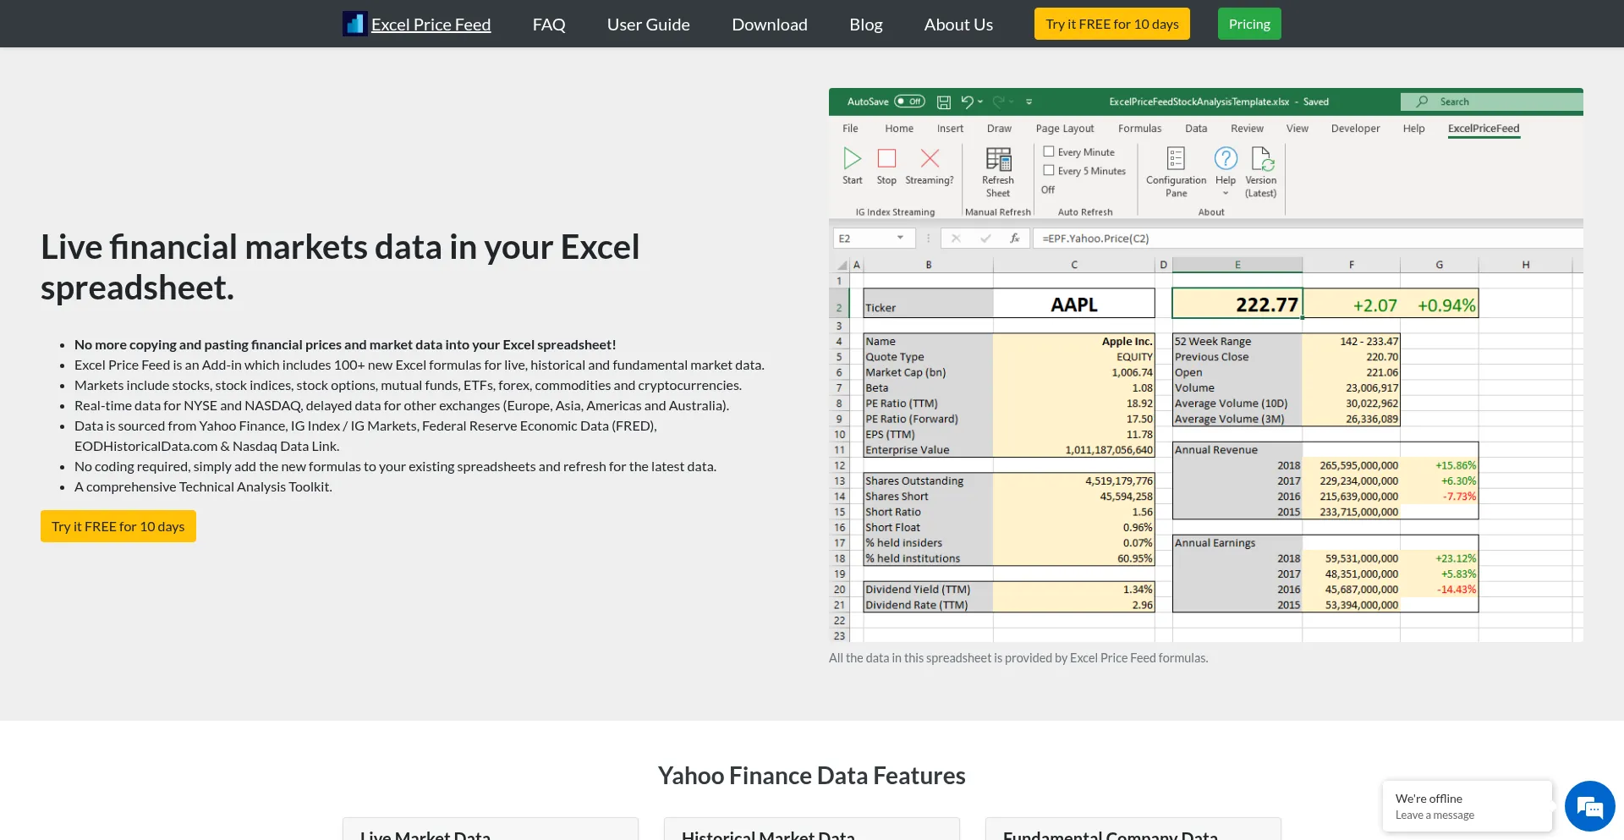Open the User Guide menu item
1624x840 pixels.
coord(648,25)
